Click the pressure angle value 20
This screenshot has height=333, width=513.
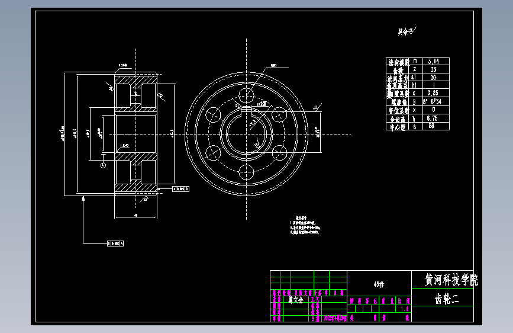click(x=433, y=78)
